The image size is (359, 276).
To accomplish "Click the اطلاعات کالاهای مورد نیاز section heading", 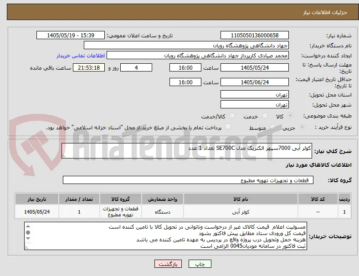I will (x=318, y=165).
